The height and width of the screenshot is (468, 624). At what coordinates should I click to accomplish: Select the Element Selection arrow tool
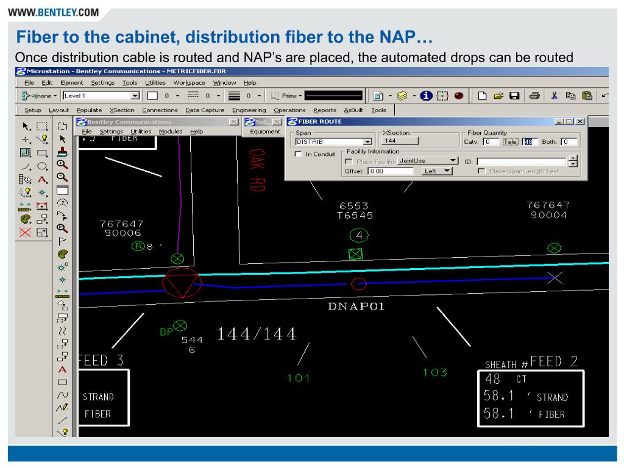(26, 127)
